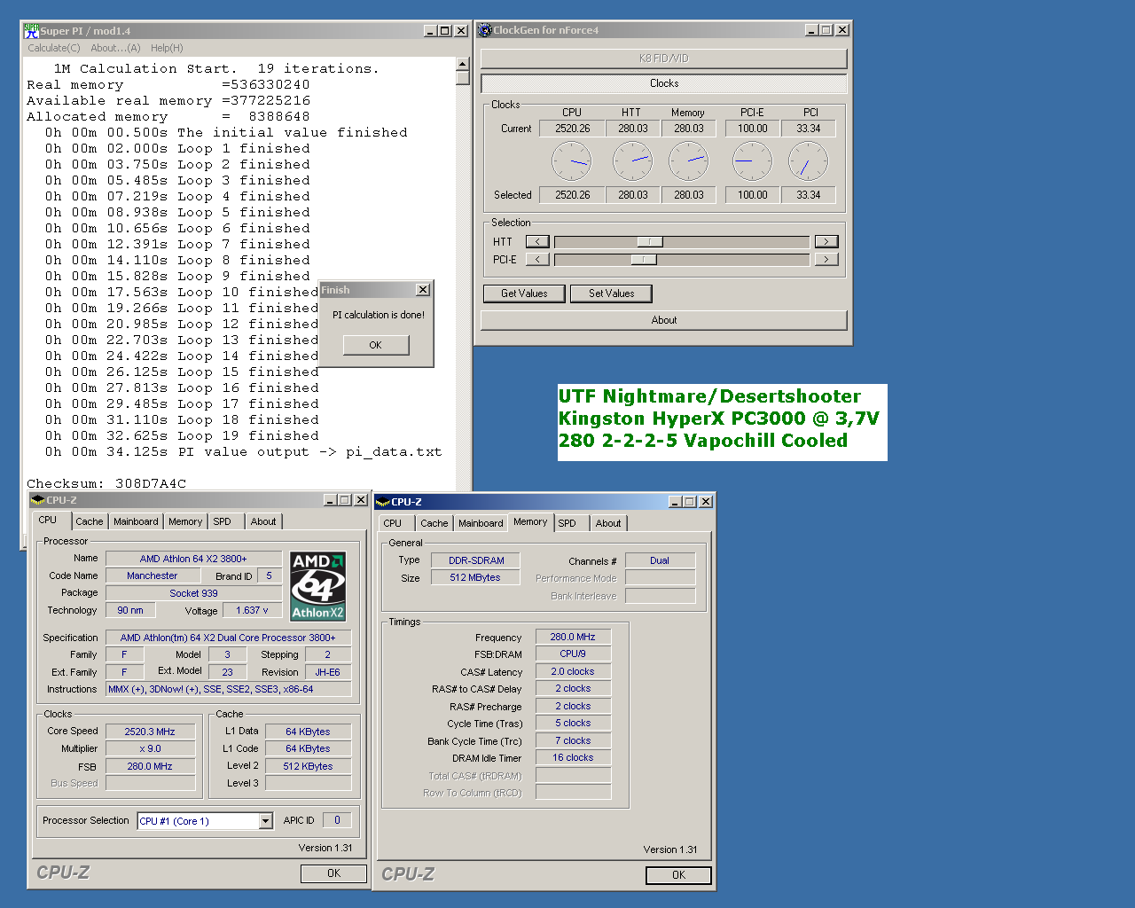Switch to Mainboard tab in left CPU-Z
Viewport: 1135px width, 908px height.
tap(136, 521)
